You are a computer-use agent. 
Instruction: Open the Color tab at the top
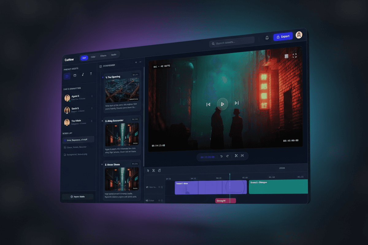coord(93,57)
